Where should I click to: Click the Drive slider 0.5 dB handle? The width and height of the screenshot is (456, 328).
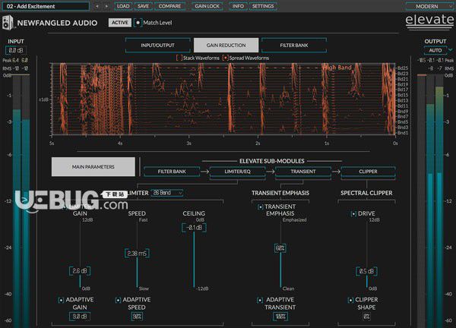[x=366, y=271]
